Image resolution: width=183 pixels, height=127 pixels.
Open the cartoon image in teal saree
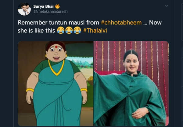[56, 84]
